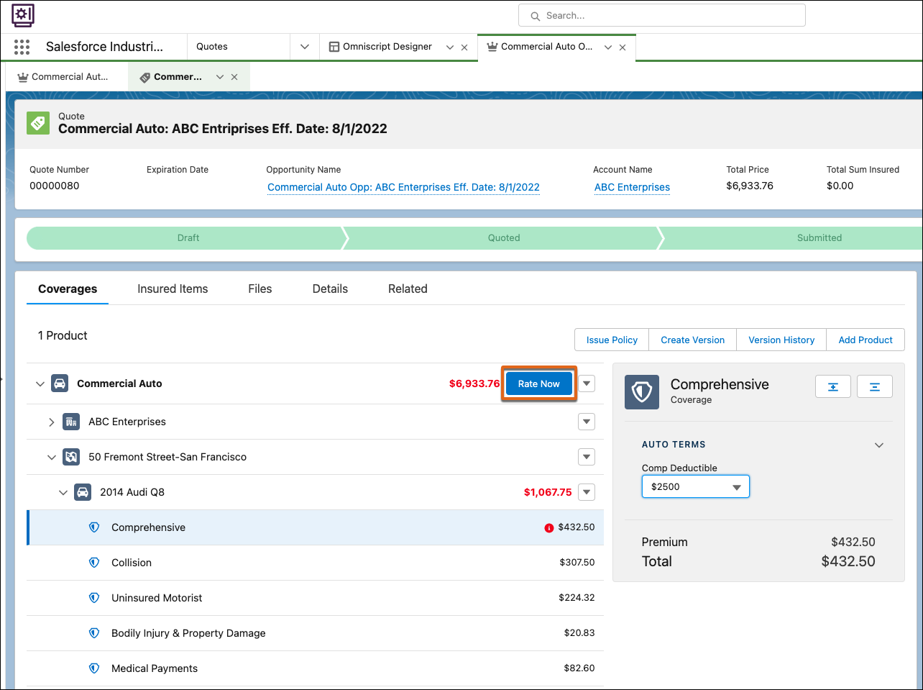Click the green Quote tag icon

38,123
